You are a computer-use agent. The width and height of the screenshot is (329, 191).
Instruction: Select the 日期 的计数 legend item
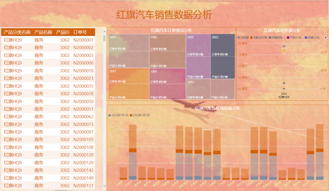coord(259,38)
